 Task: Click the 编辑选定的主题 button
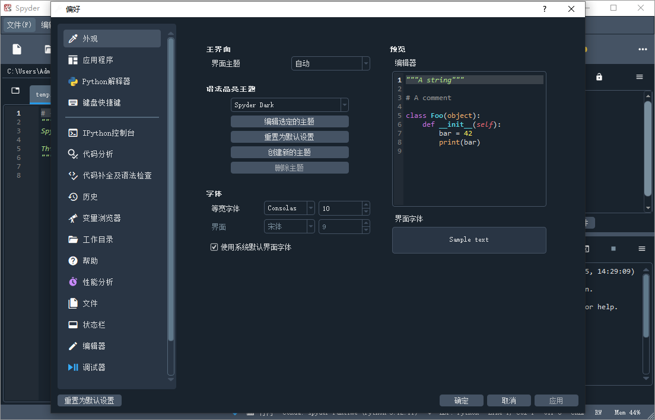point(290,121)
